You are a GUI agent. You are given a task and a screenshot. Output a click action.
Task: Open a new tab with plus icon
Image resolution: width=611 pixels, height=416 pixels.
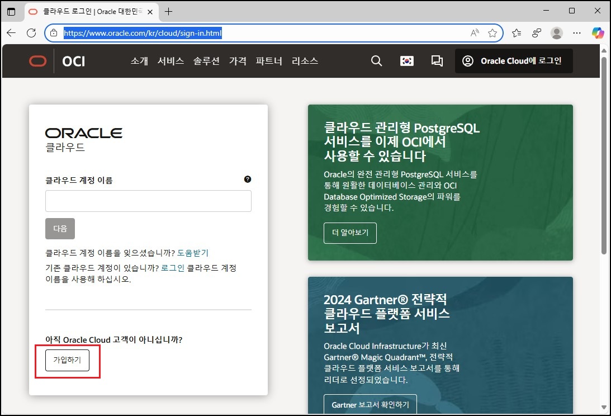(168, 12)
